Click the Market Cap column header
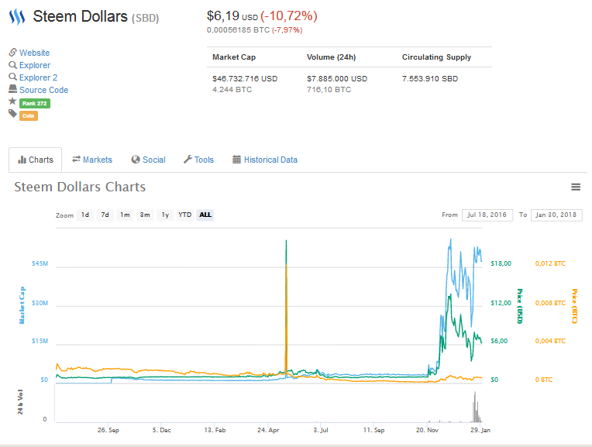Screen dimensions: 592x447 point(234,57)
